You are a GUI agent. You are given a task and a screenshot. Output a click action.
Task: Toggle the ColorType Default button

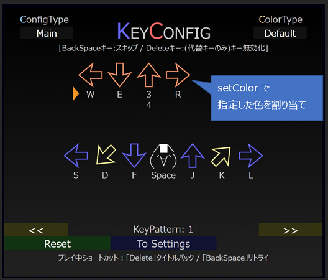pyautogui.click(x=280, y=33)
